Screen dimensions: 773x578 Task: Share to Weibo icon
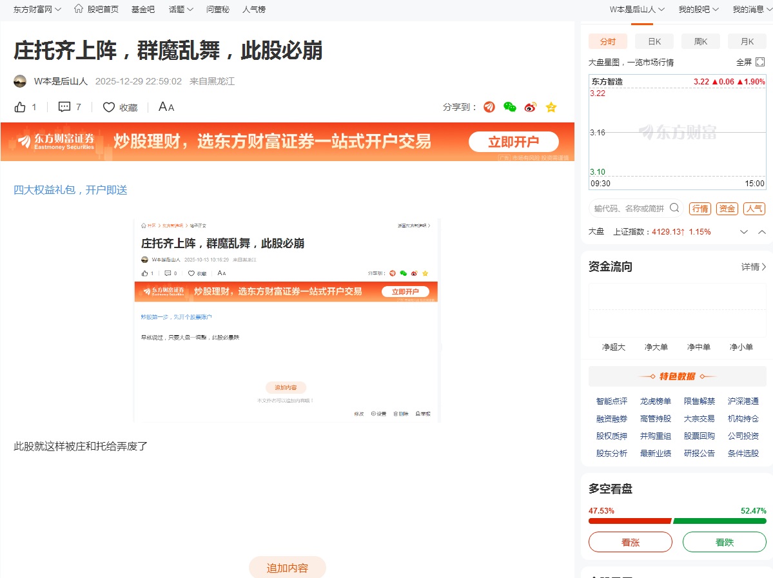coord(531,107)
